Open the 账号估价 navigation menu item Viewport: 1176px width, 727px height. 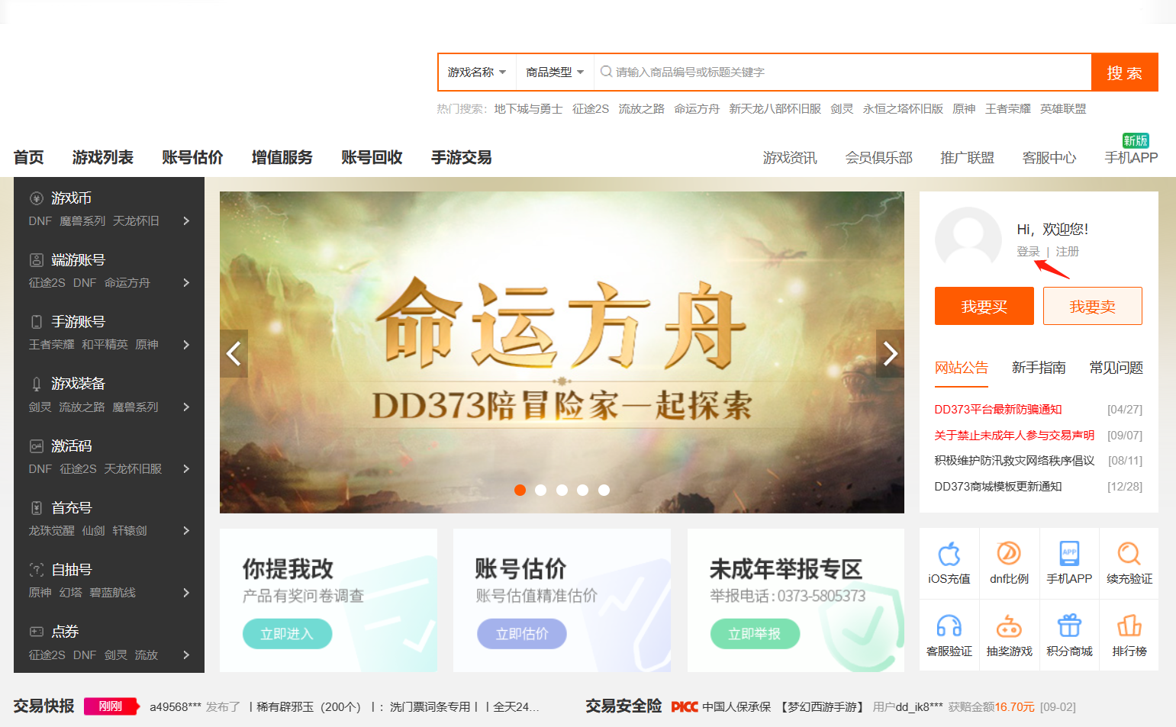192,158
